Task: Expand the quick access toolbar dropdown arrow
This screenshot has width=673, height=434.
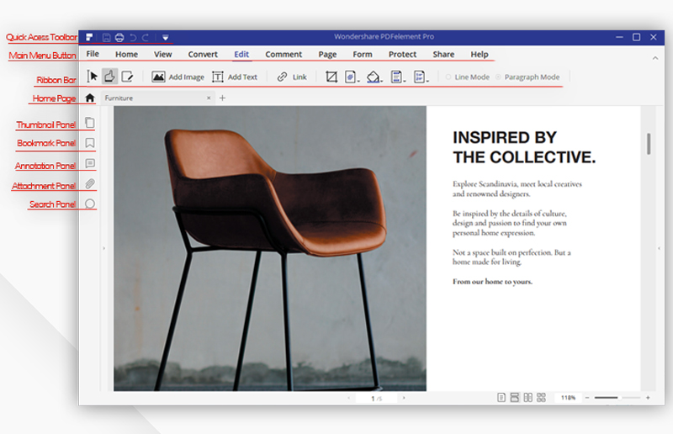Action: pyautogui.click(x=165, y=38)
